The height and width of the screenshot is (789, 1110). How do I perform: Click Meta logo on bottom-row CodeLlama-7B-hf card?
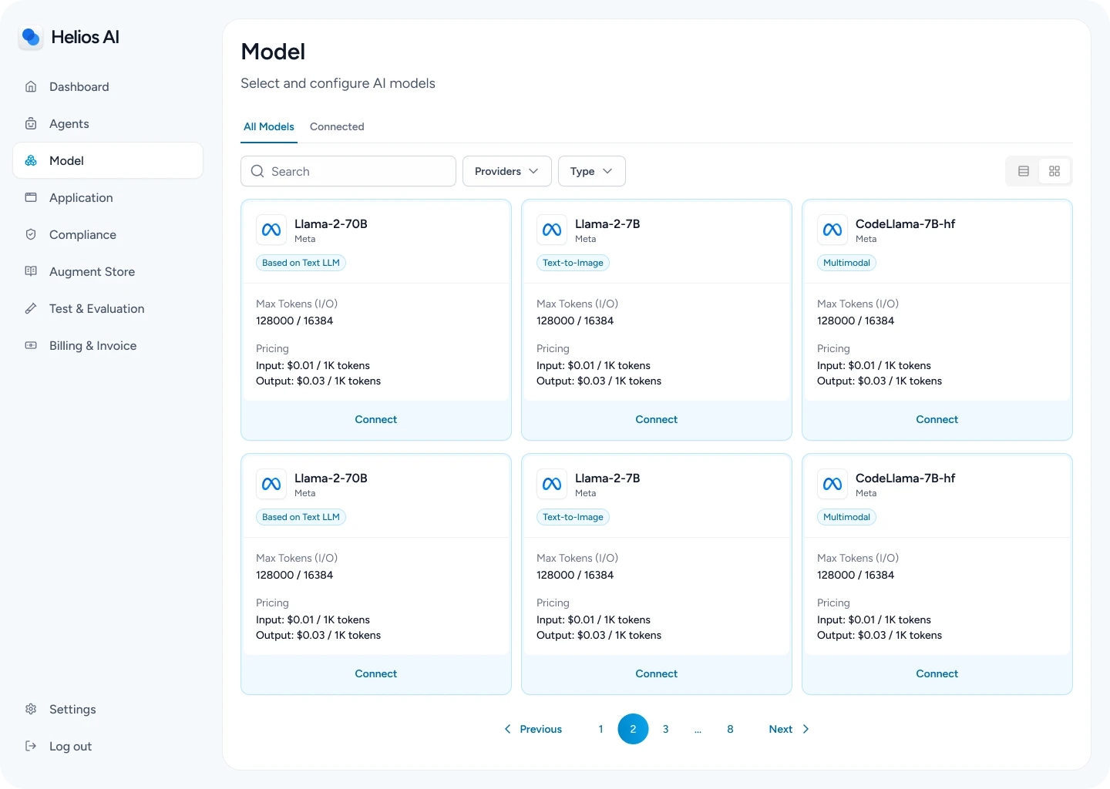point(832,484)
